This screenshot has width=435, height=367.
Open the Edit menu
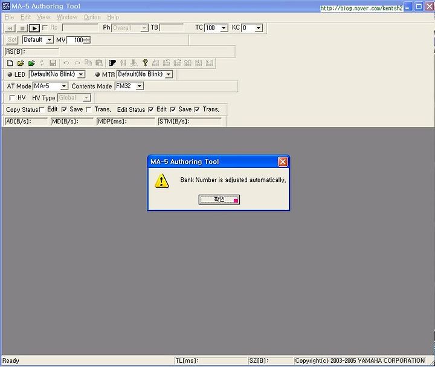point(25,17)
